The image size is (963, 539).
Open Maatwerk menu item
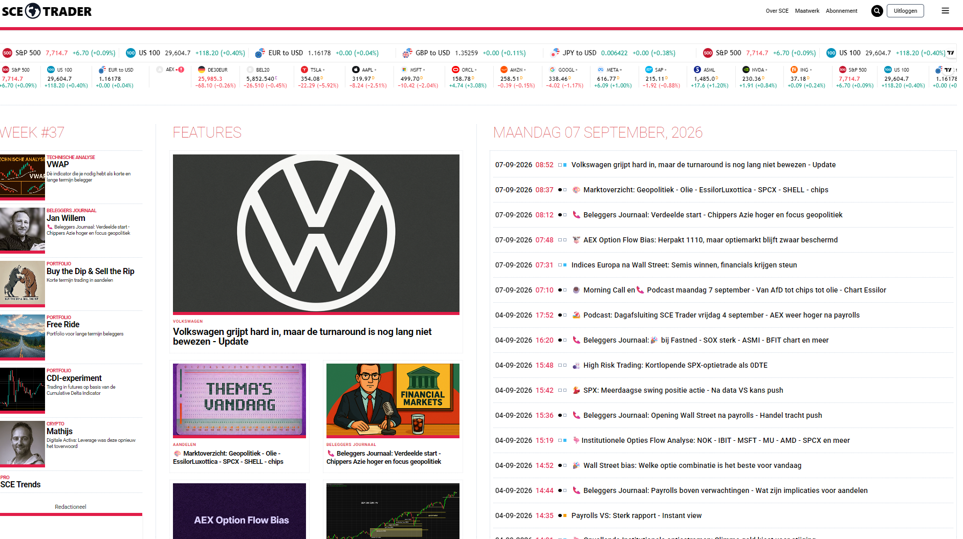(x=807, y=11)
